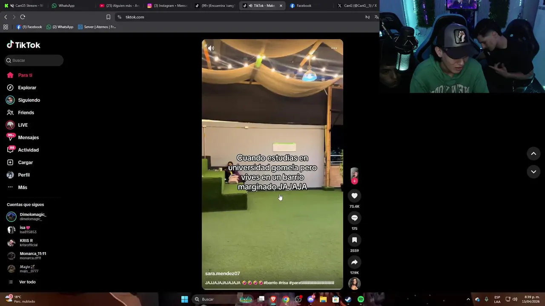Open Mensajes with 99+ badge

coord(23,137)
